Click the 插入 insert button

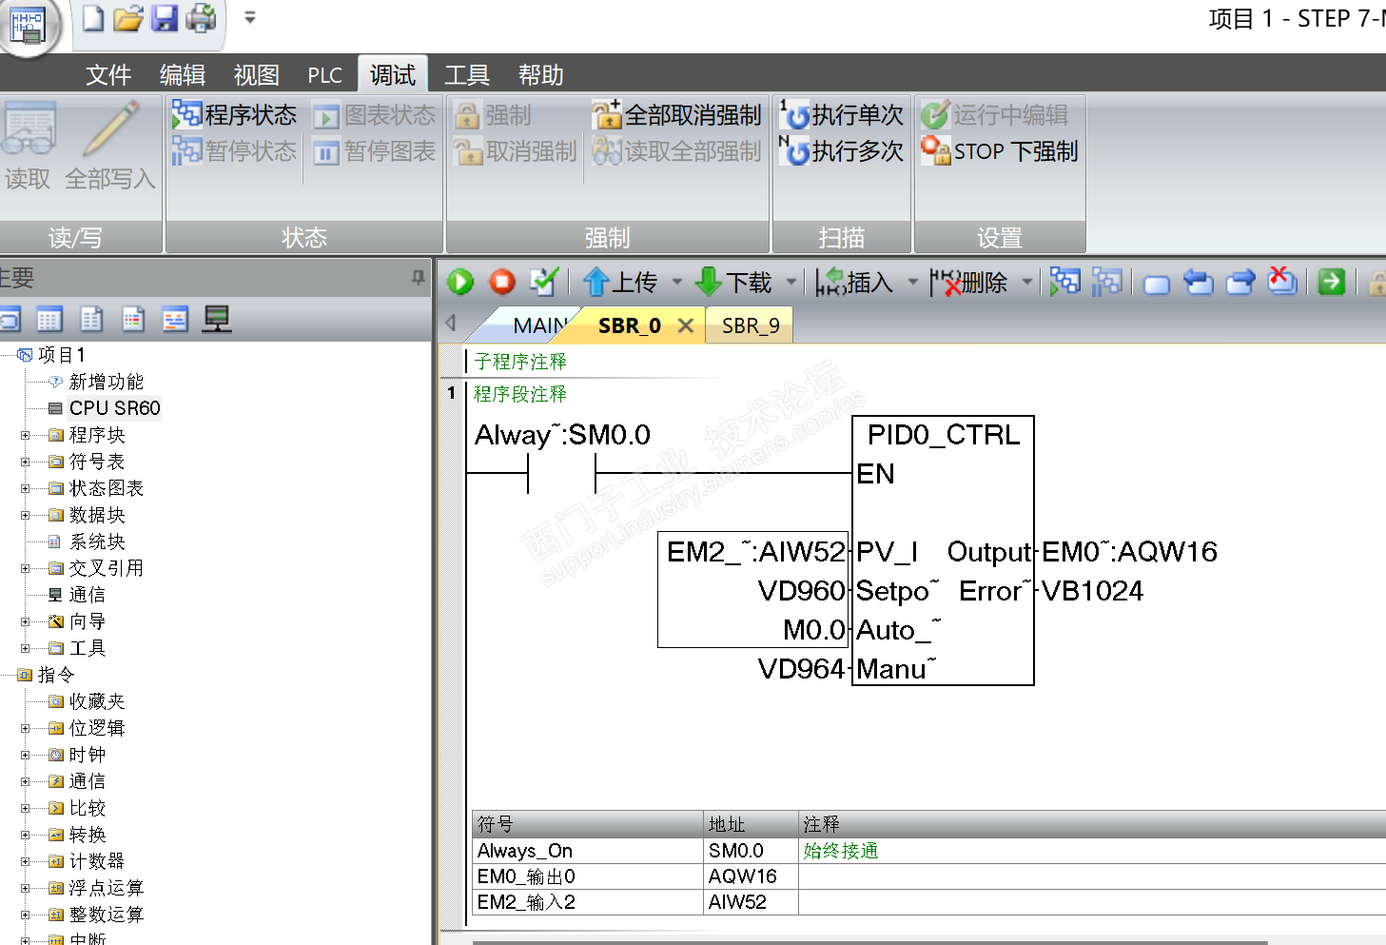(854, 282)
